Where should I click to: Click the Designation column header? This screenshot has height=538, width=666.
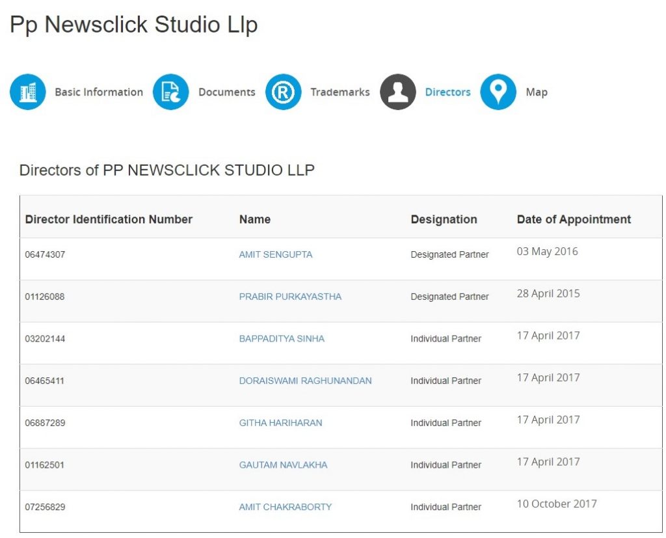[444, 220]
